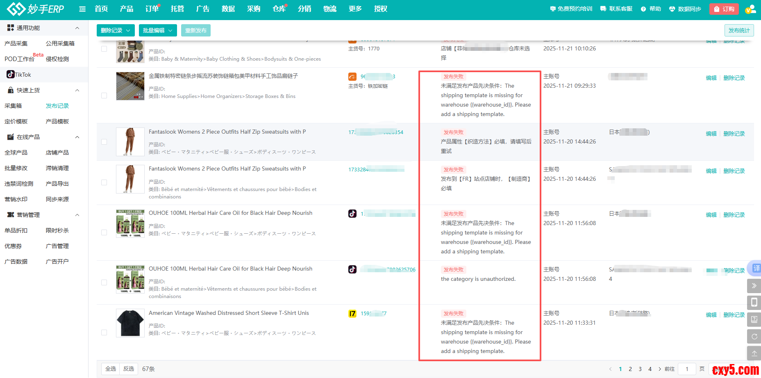
Task: Check the first OUHOE Herbal Hair Oil row
Action: click(104, 232)
